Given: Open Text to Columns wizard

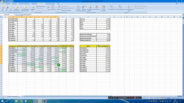Looking at the screenshot, I should click(x=78, y=8).
